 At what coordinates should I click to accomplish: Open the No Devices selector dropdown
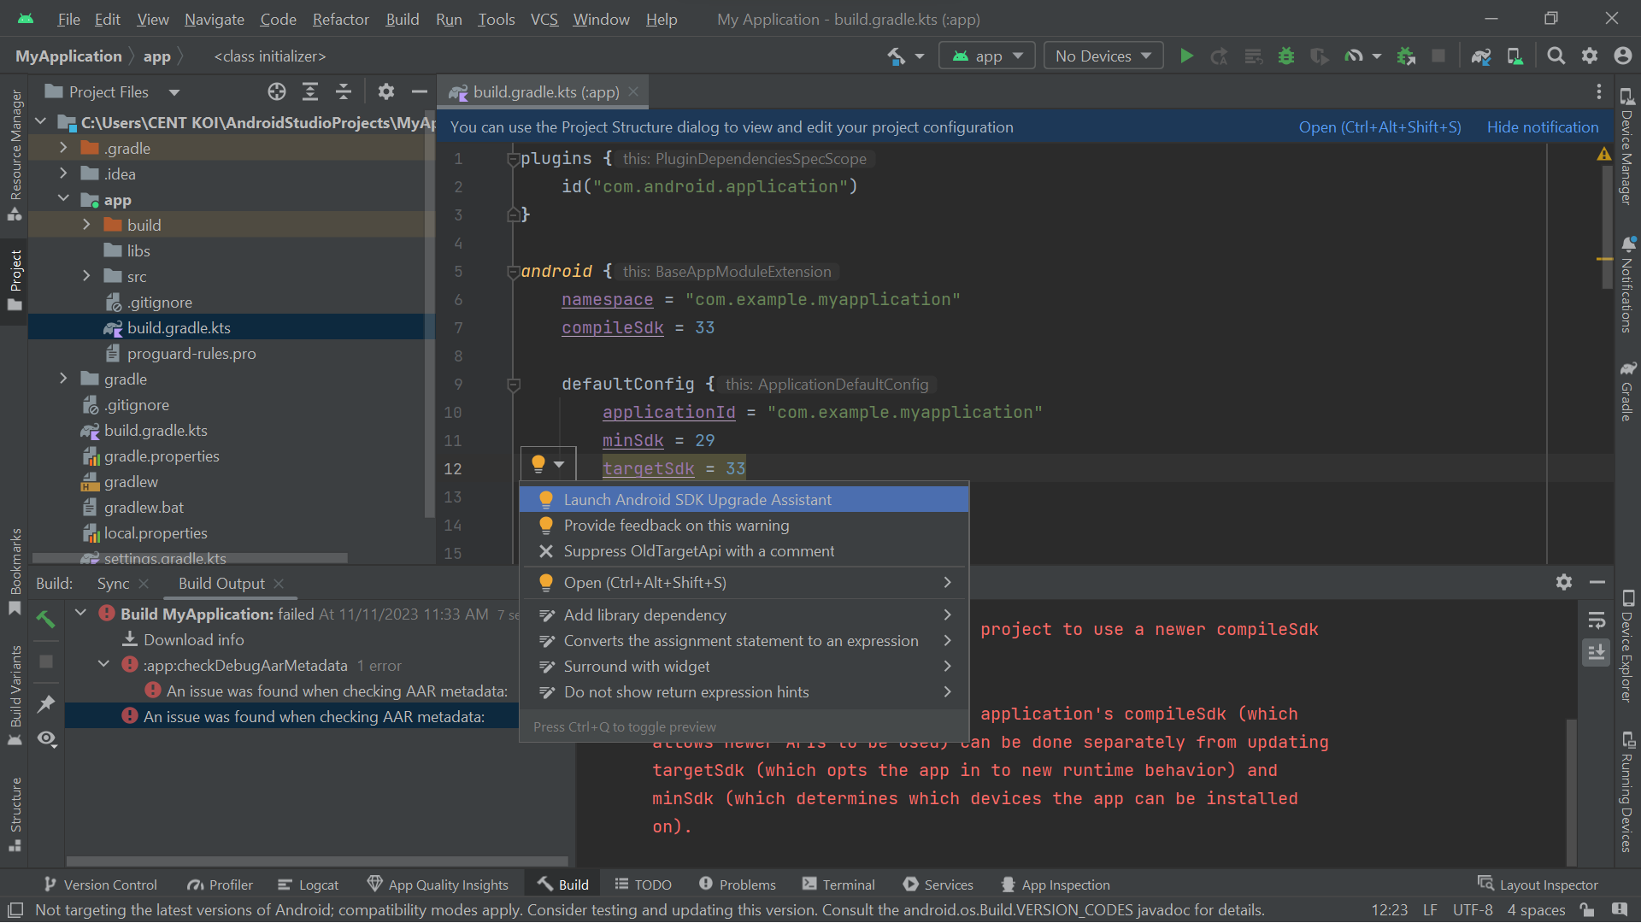point(1103,56)
